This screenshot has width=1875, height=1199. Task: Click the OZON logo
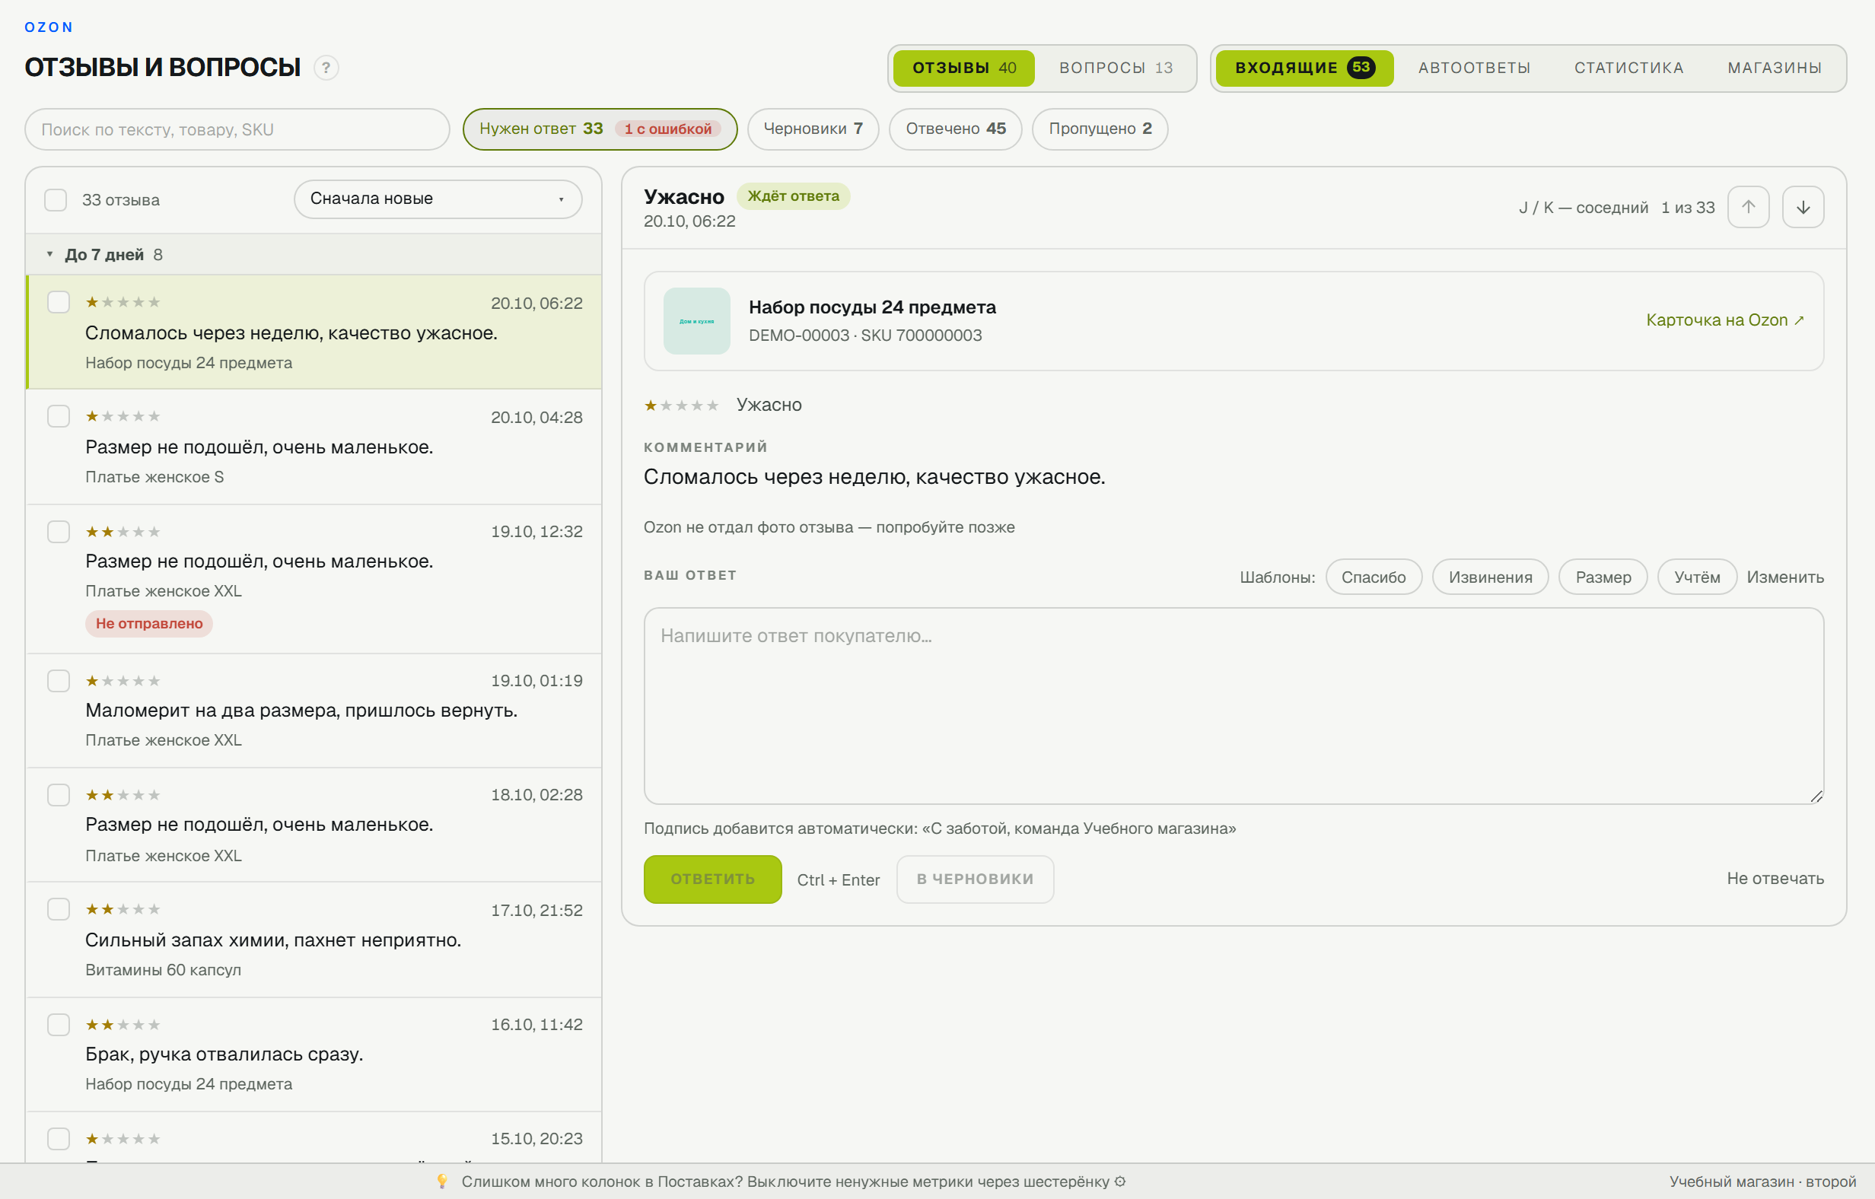(x=49, y=27)
